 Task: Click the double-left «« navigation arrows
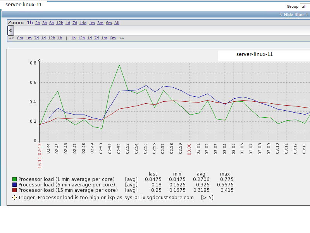coord(11,38)
